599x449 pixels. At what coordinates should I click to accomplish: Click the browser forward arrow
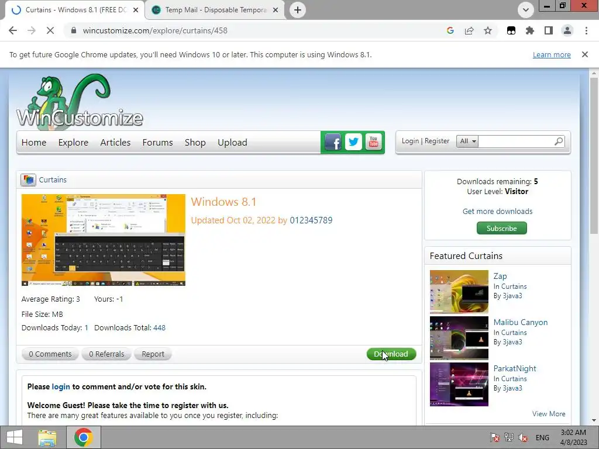click(x=32, y=30)
